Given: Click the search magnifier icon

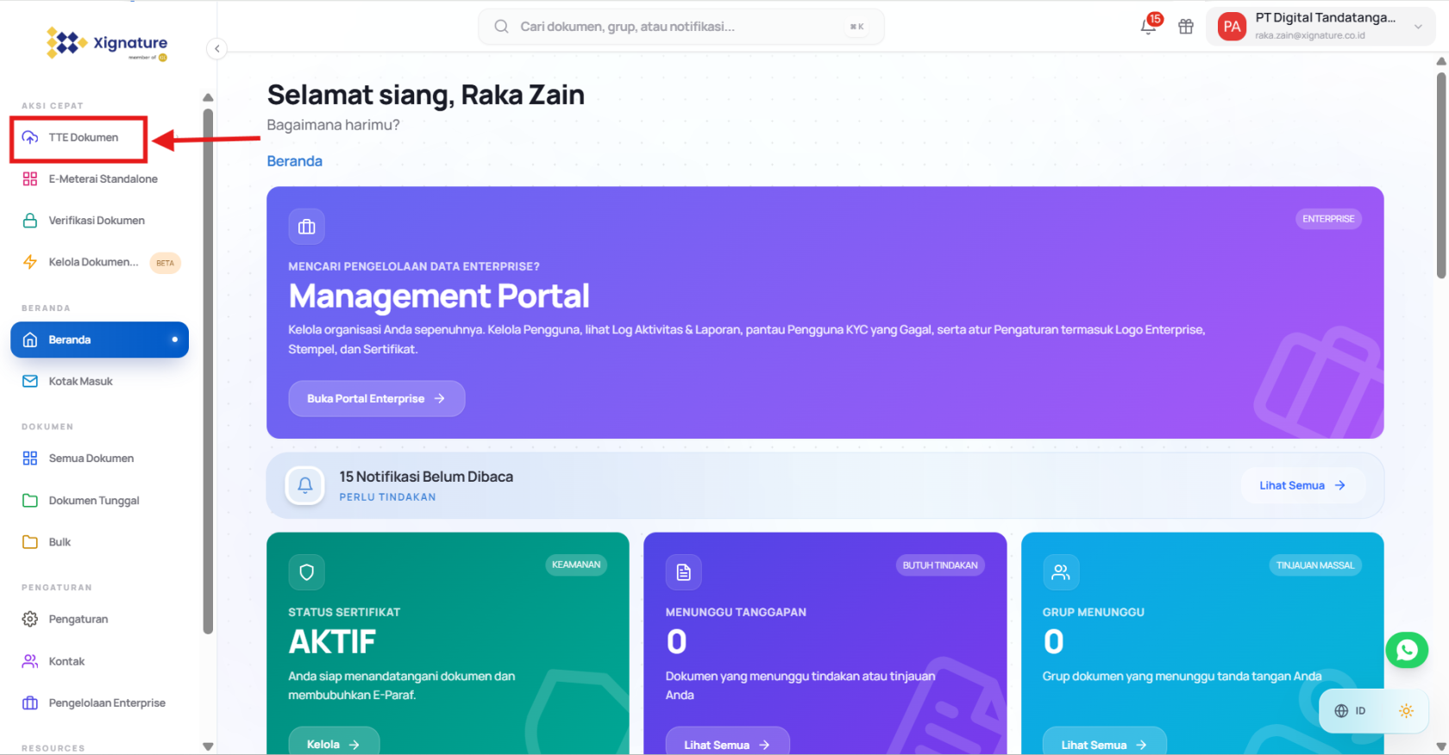Looking at the screenshot, I should click(501, 27).
